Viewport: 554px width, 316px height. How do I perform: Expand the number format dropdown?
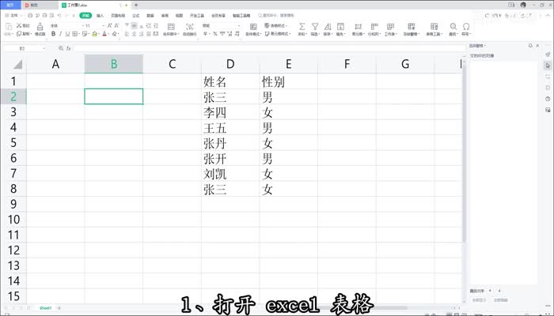[x=237, y=25]
